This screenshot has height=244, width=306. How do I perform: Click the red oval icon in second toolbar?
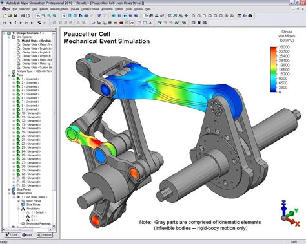(x=121, y=23)
